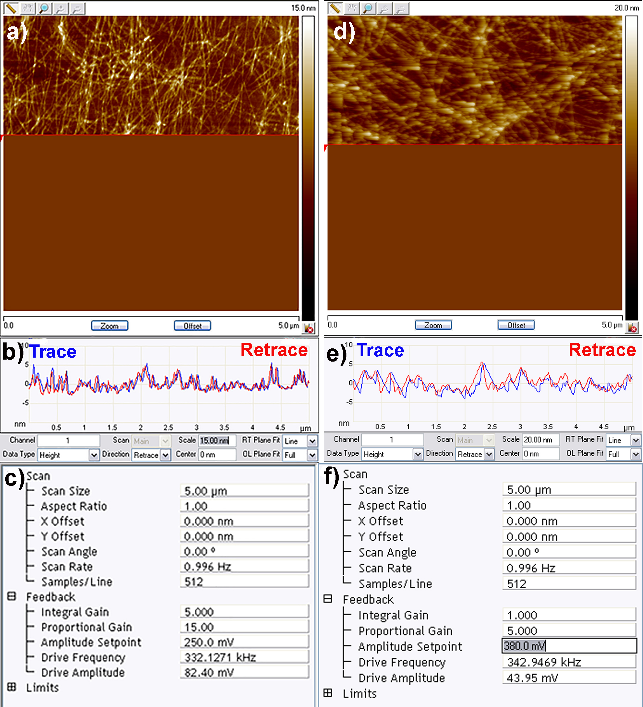Click the second toolbar icon in panel d

click(351, 8)
